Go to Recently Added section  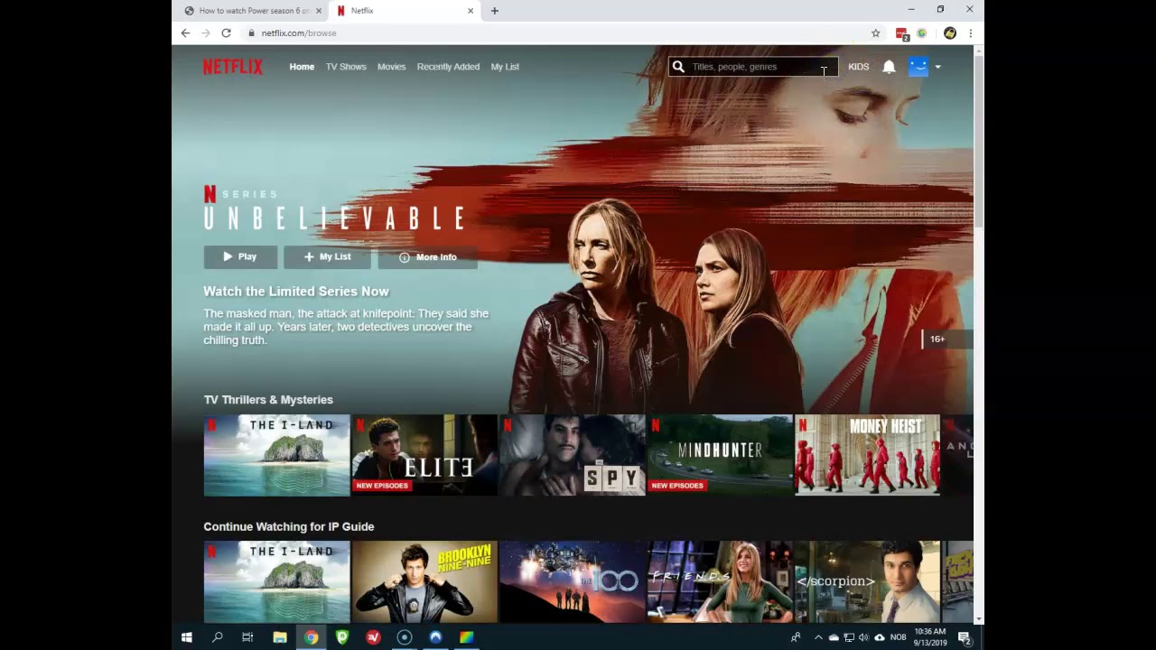448,66
